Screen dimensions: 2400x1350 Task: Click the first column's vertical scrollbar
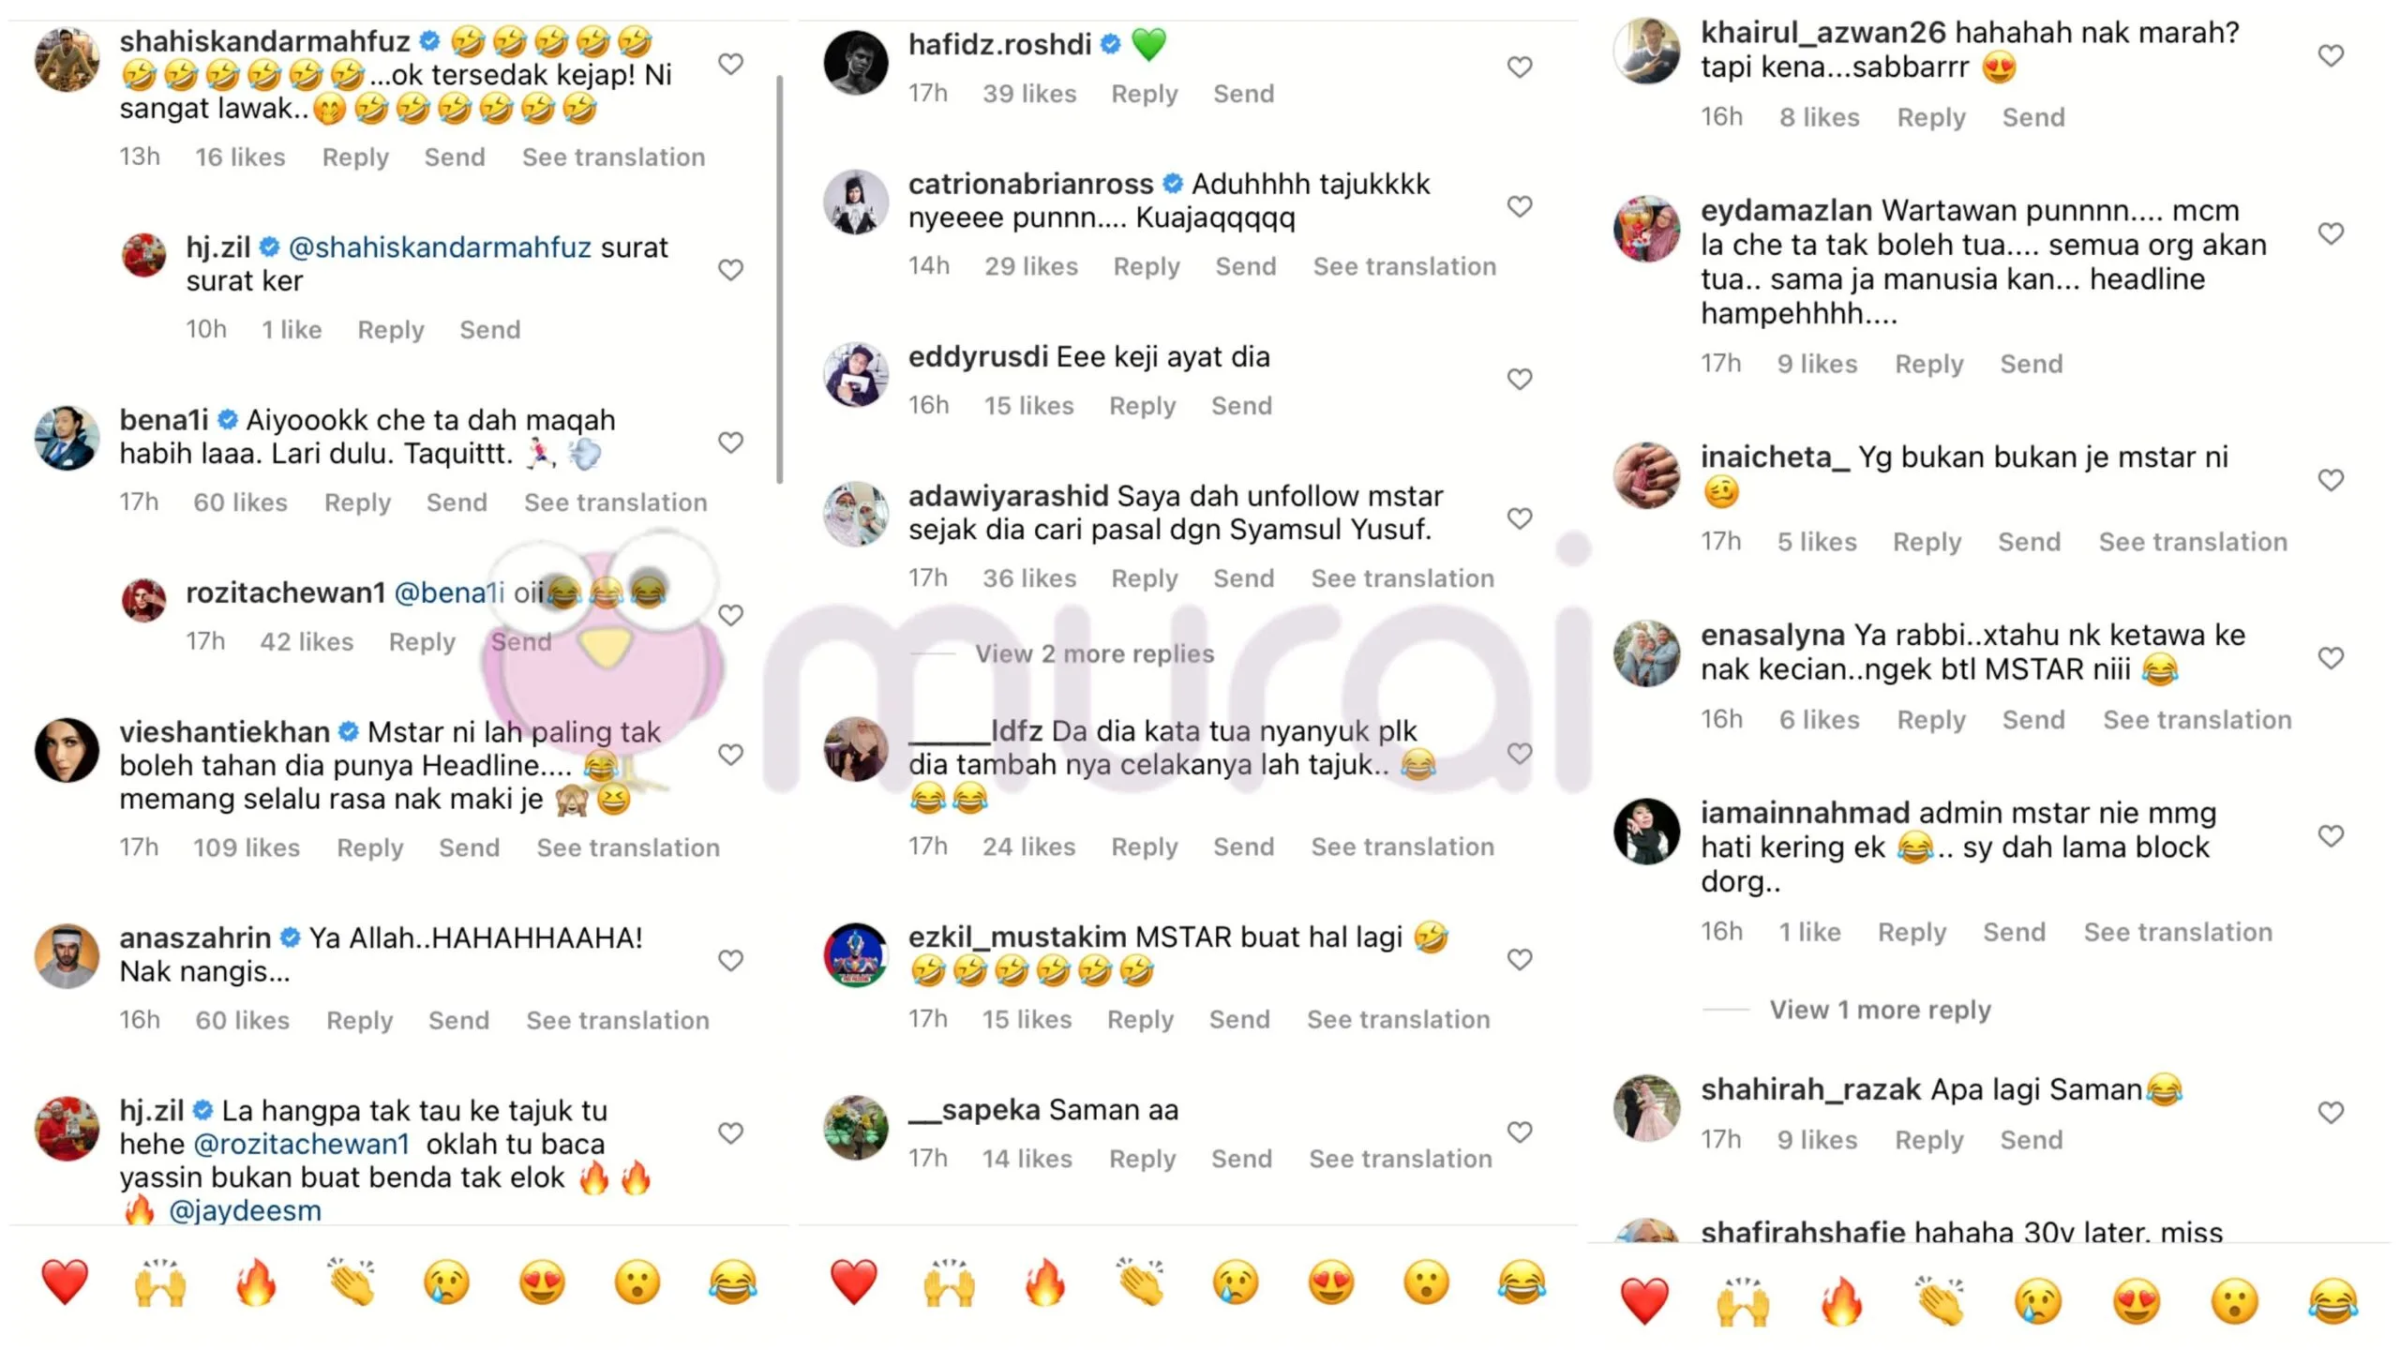click(779, 279)
